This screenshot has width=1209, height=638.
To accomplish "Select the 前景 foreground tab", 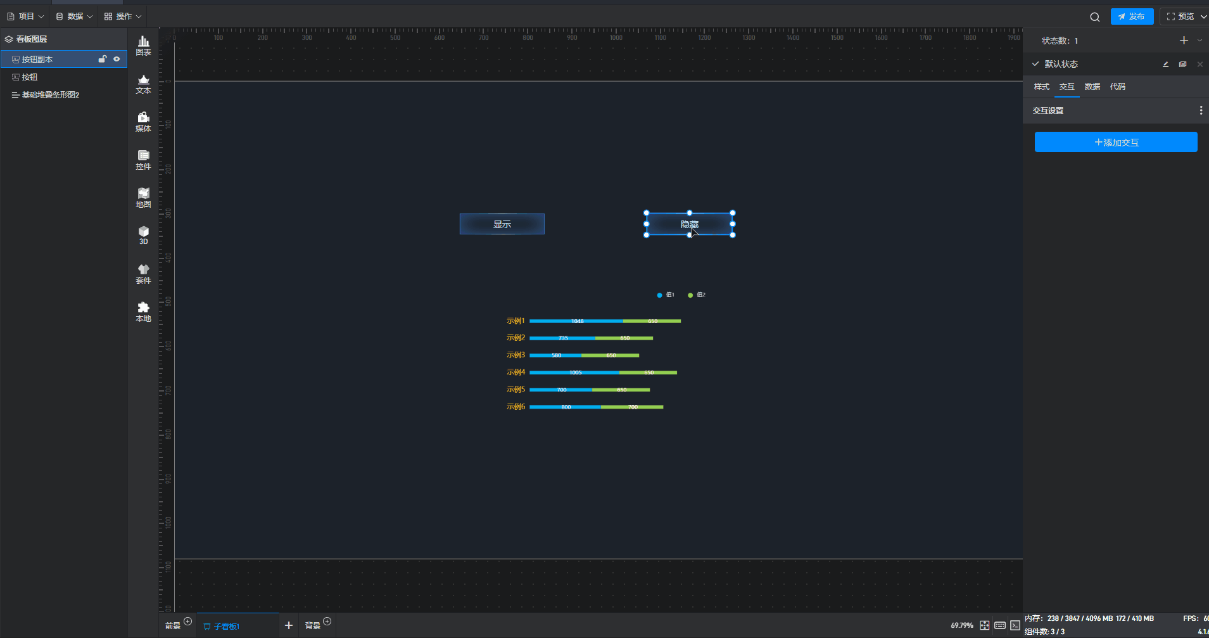I will point(173,626).
